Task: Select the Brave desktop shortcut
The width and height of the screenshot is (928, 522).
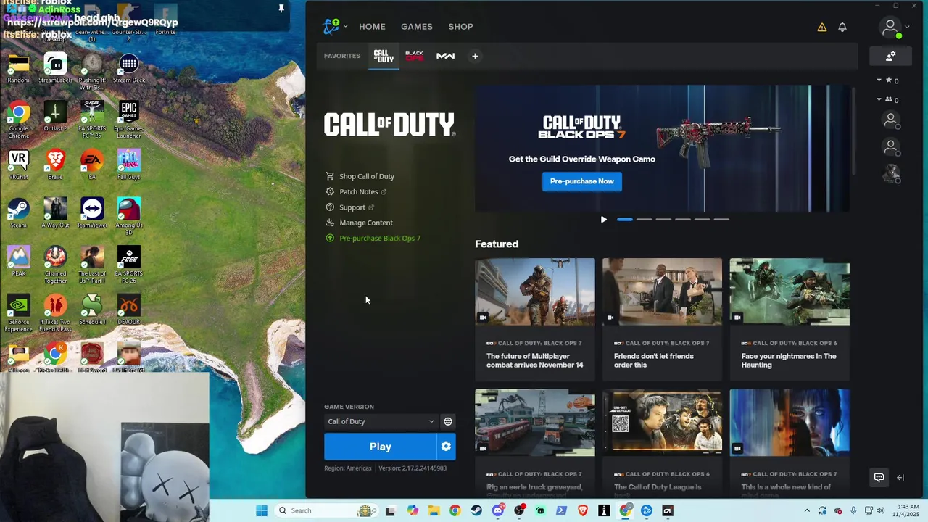Action: coord(55,165)
